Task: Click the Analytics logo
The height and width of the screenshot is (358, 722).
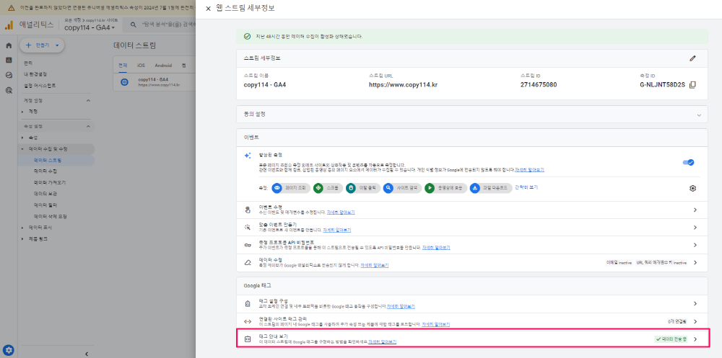Action: click(9, 24)
